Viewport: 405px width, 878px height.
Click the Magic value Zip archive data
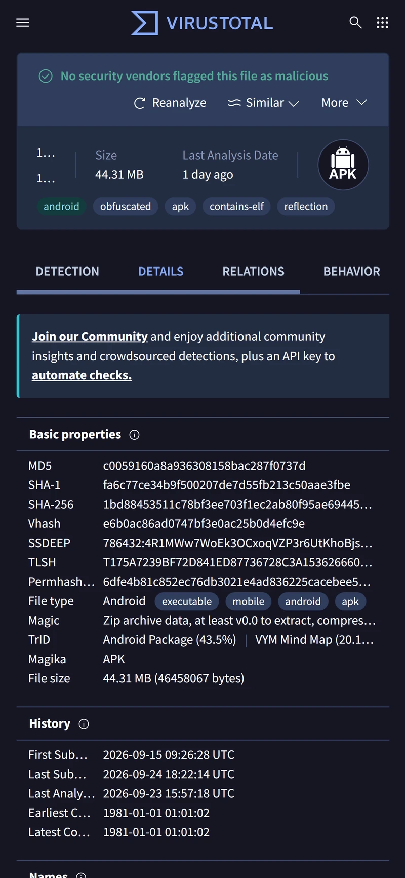coord(239,621)
